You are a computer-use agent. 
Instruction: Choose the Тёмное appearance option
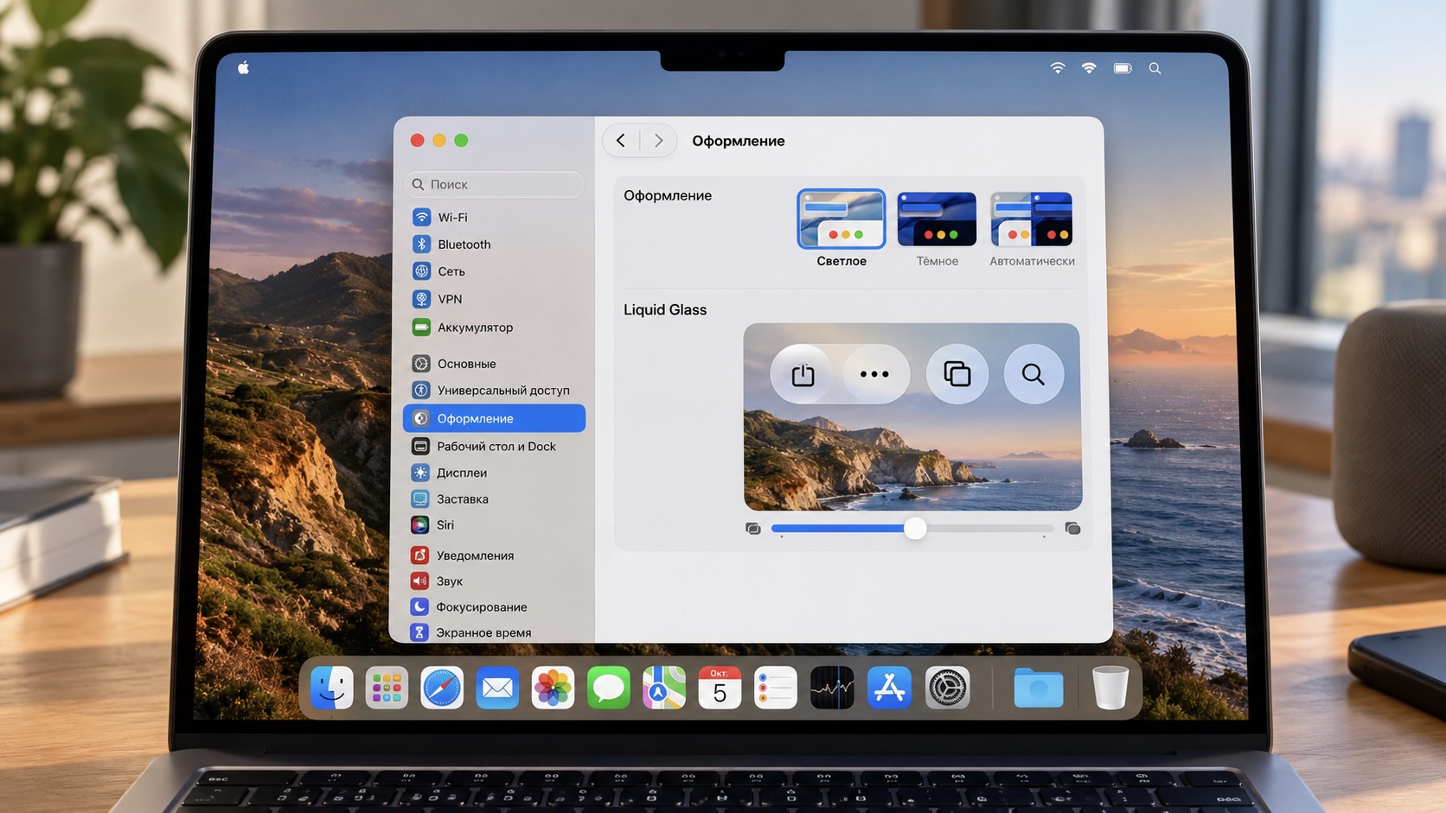(x=937, y=228)
